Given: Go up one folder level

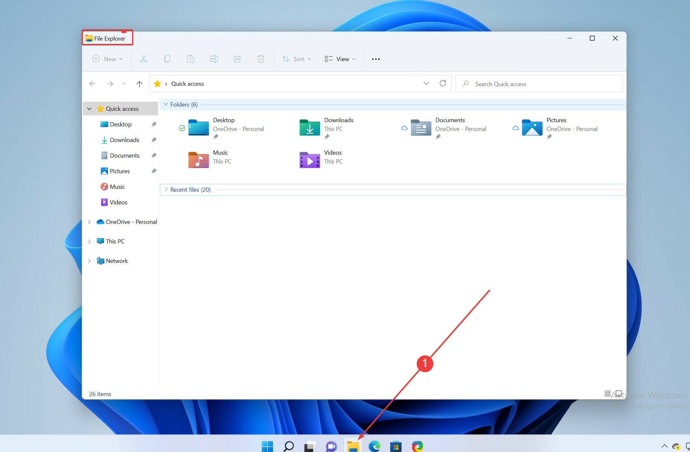Looking at the screenshot, I should tap(139, 84).
